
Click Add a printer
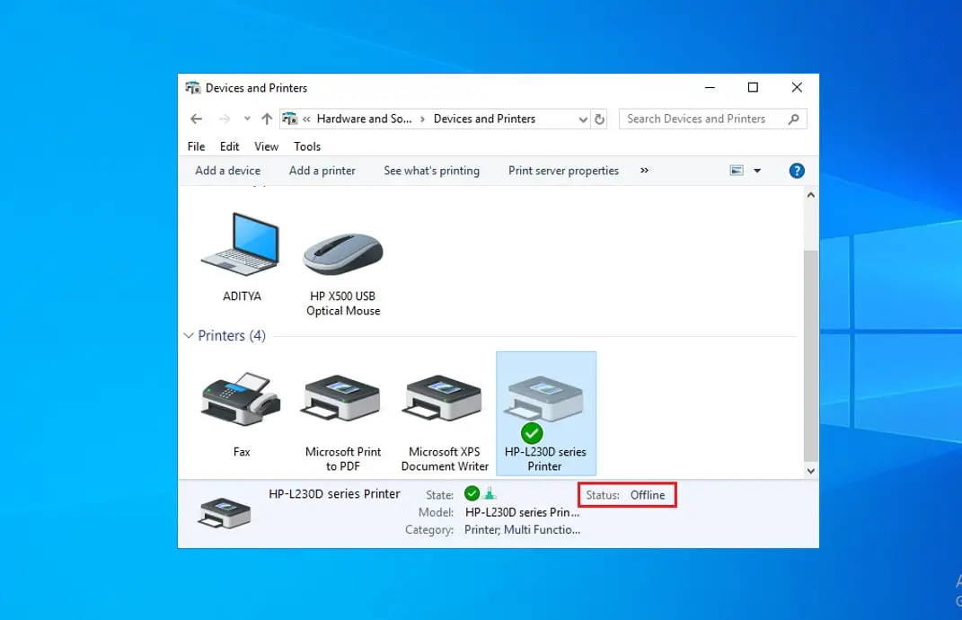pos(322,171)
